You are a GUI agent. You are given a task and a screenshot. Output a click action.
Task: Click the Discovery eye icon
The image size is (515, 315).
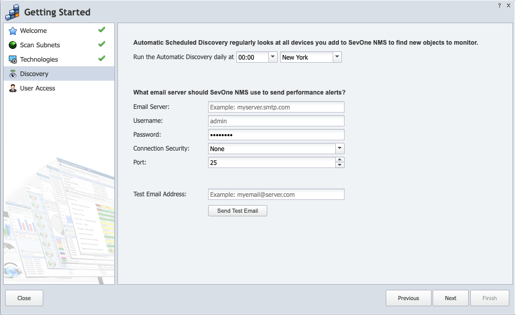point(13,74)
